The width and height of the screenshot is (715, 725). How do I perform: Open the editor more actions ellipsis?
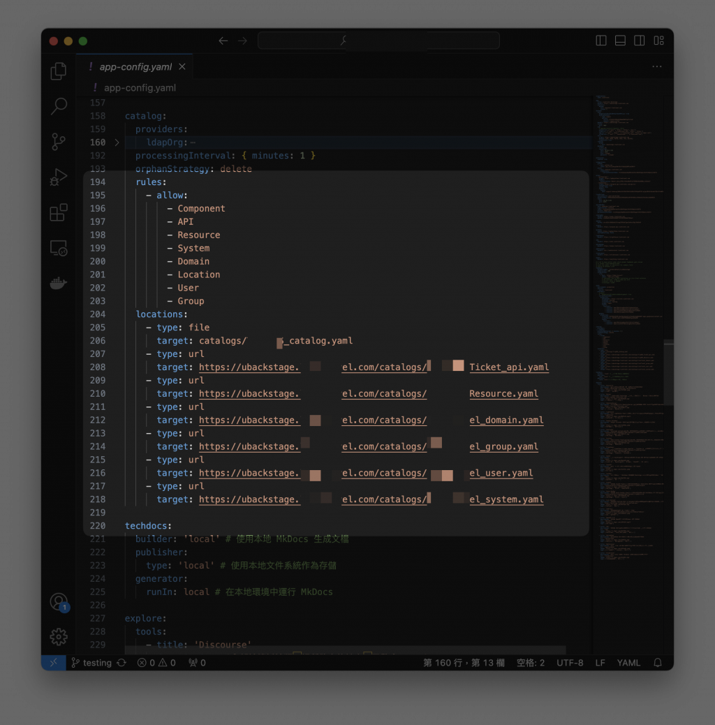click(x=657, y=66)
